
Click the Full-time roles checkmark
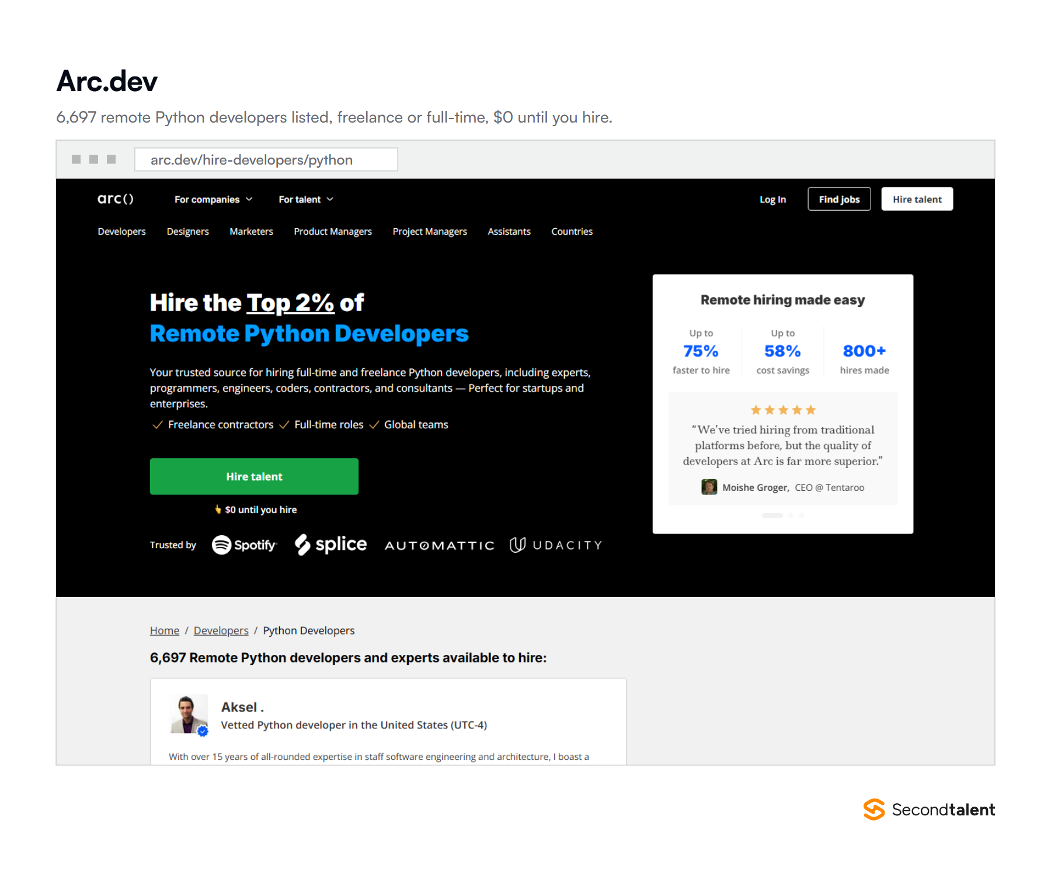click(284, 425)
